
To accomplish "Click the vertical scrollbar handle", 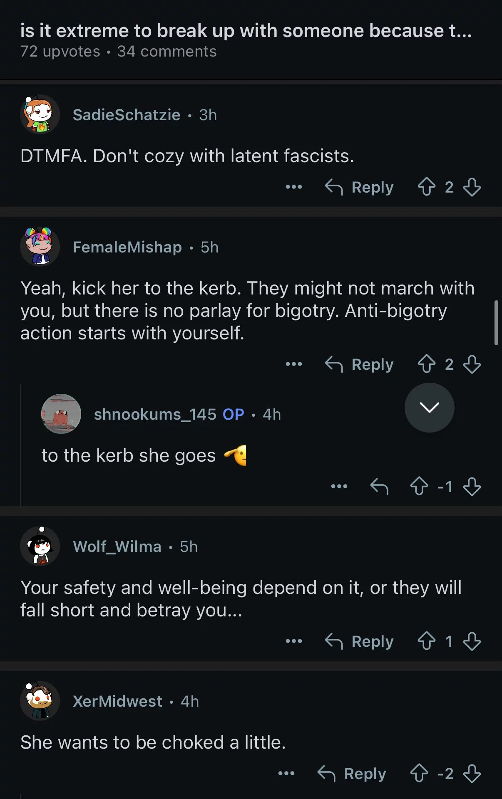I will click(496, 323).
